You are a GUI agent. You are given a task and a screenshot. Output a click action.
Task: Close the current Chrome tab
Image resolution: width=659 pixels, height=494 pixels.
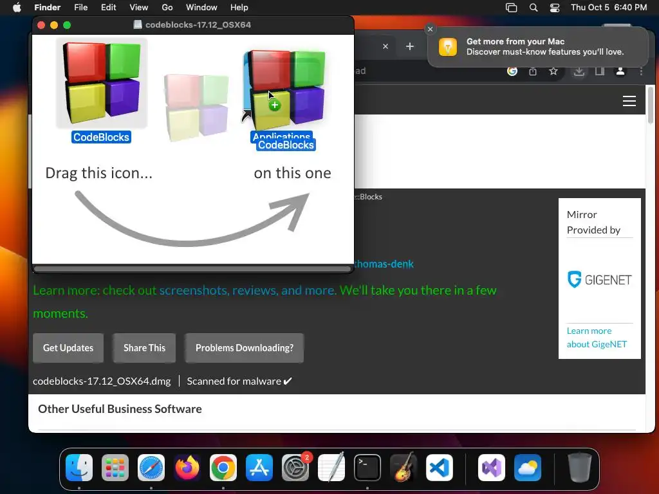[x=385, y=46]
